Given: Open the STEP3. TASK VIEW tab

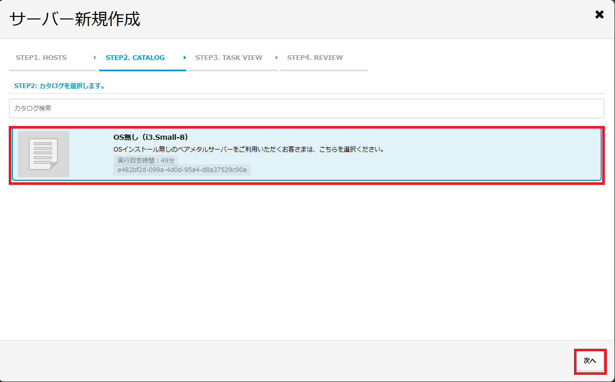Looking at the screenshot, I should (x=228, y=57).
